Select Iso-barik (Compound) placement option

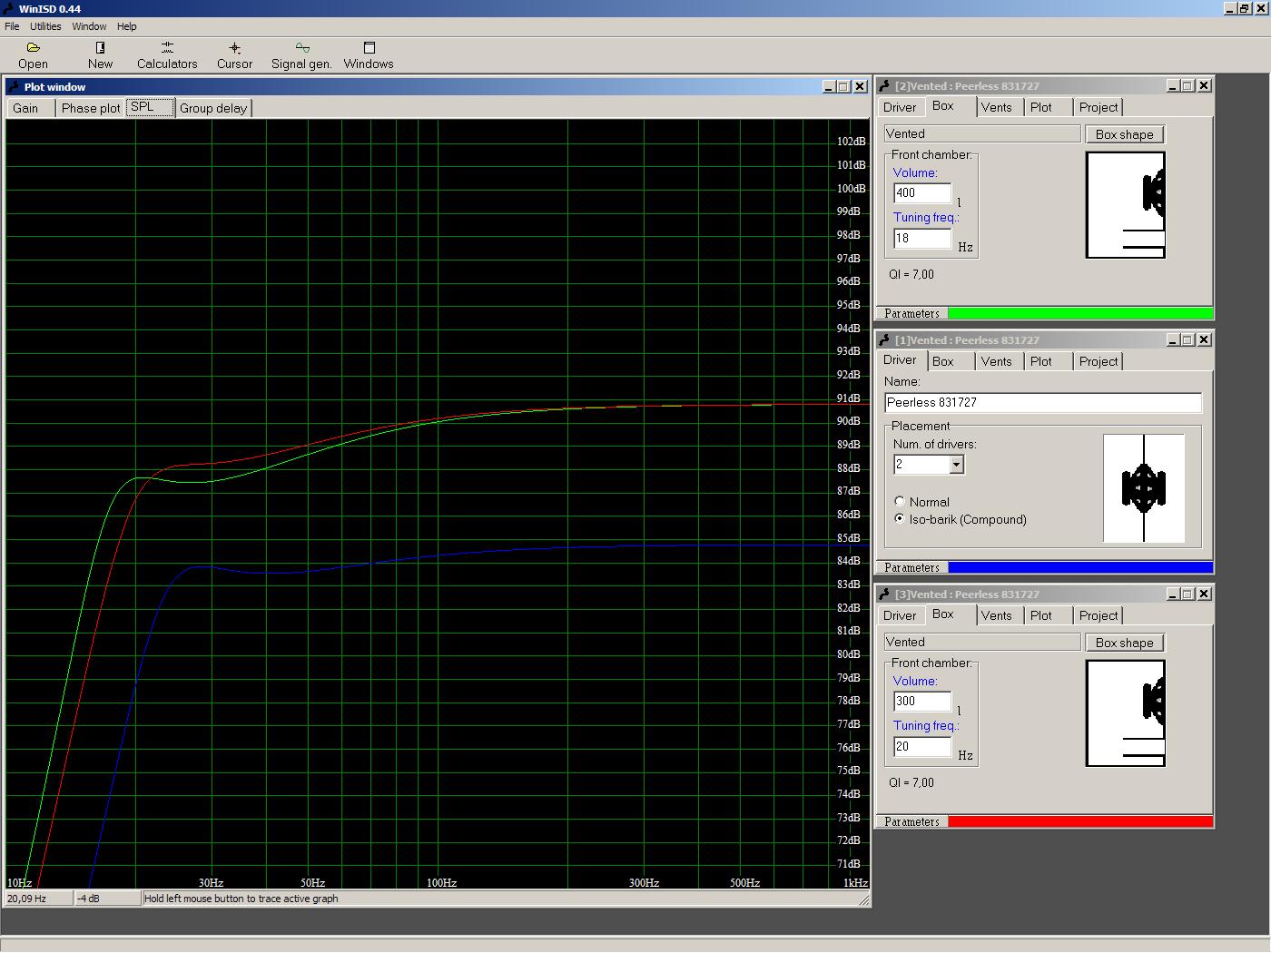900,519
